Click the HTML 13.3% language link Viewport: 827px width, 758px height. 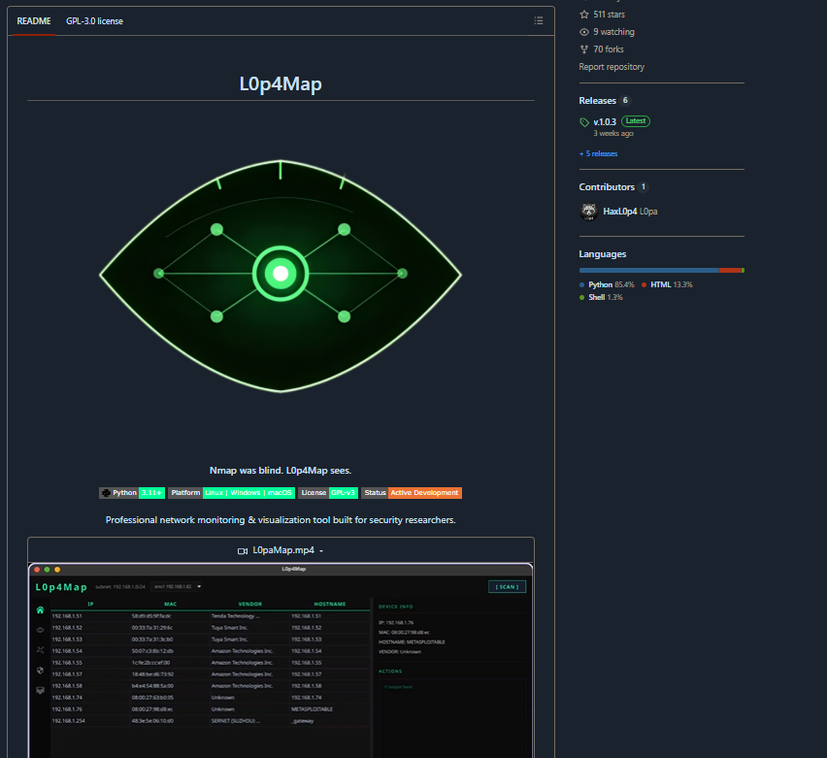tap(667, 284)
